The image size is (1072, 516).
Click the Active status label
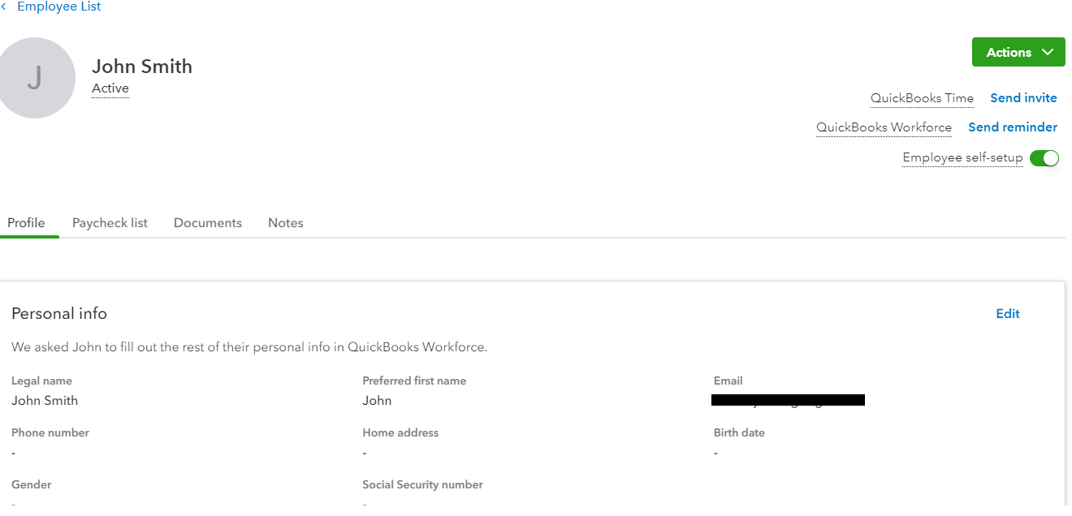pyautogui.click(x=110, y=88)
